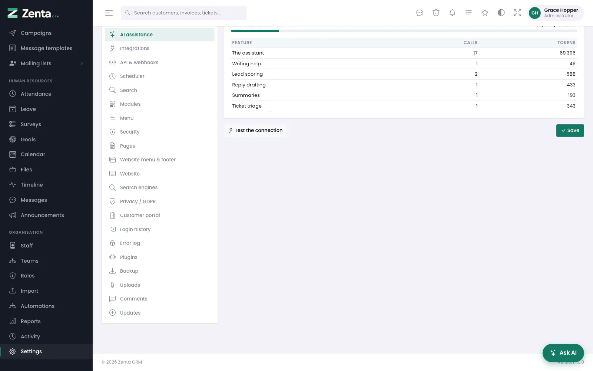Expand Mailing lists submenu arrow
The height and width of the screenshot is (371, 593).
click(x=82, y=63)
